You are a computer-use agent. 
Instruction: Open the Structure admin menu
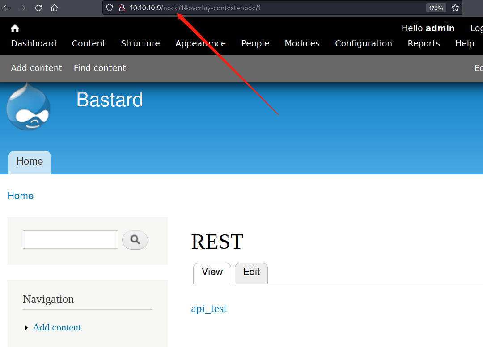pos(140,43)
